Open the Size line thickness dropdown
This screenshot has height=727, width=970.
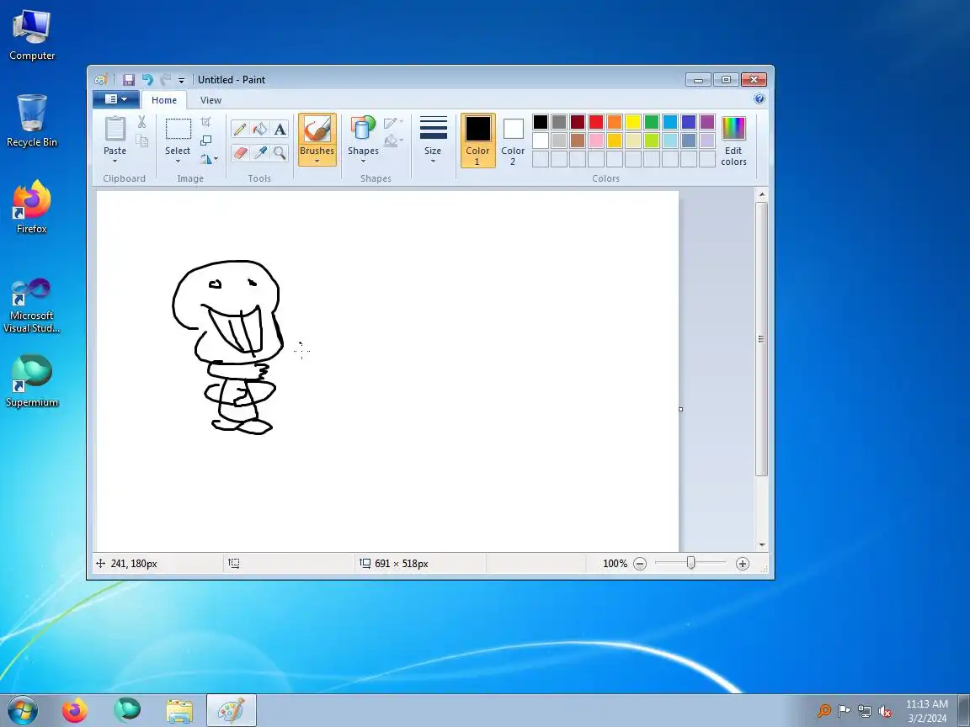click(x=433, y=140)
